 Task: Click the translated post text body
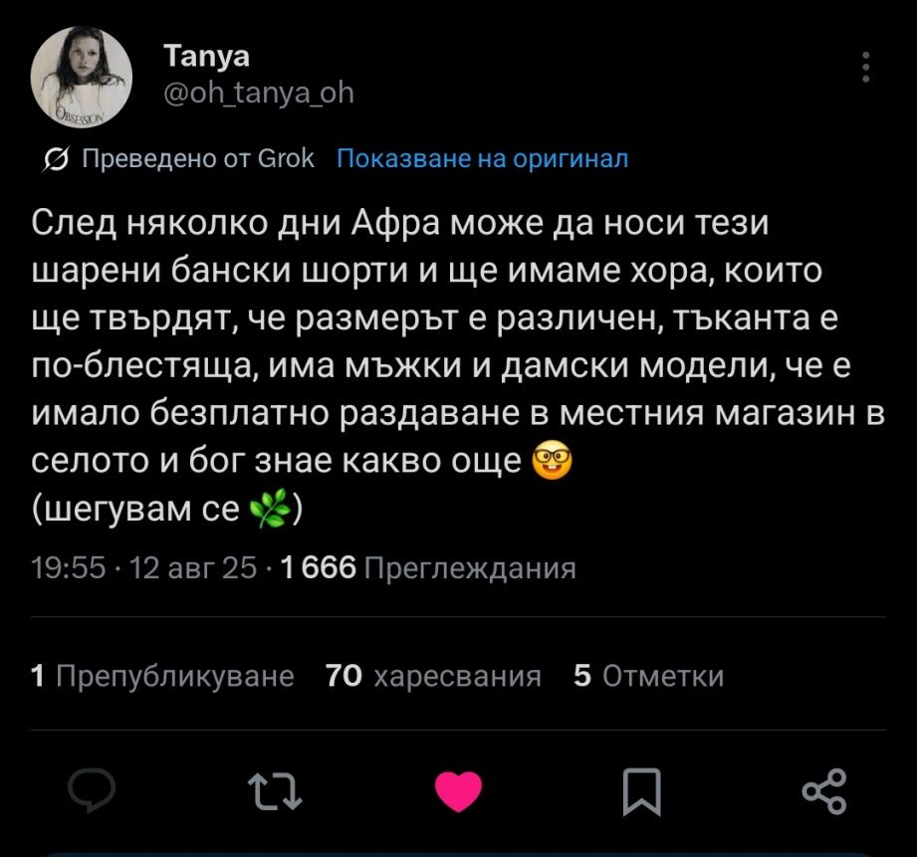tap(458, 366)
